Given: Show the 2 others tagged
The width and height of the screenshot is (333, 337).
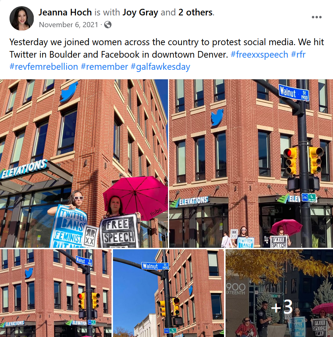Looking at the screenshot, I should pyautogui.click(x=195, y=12).
